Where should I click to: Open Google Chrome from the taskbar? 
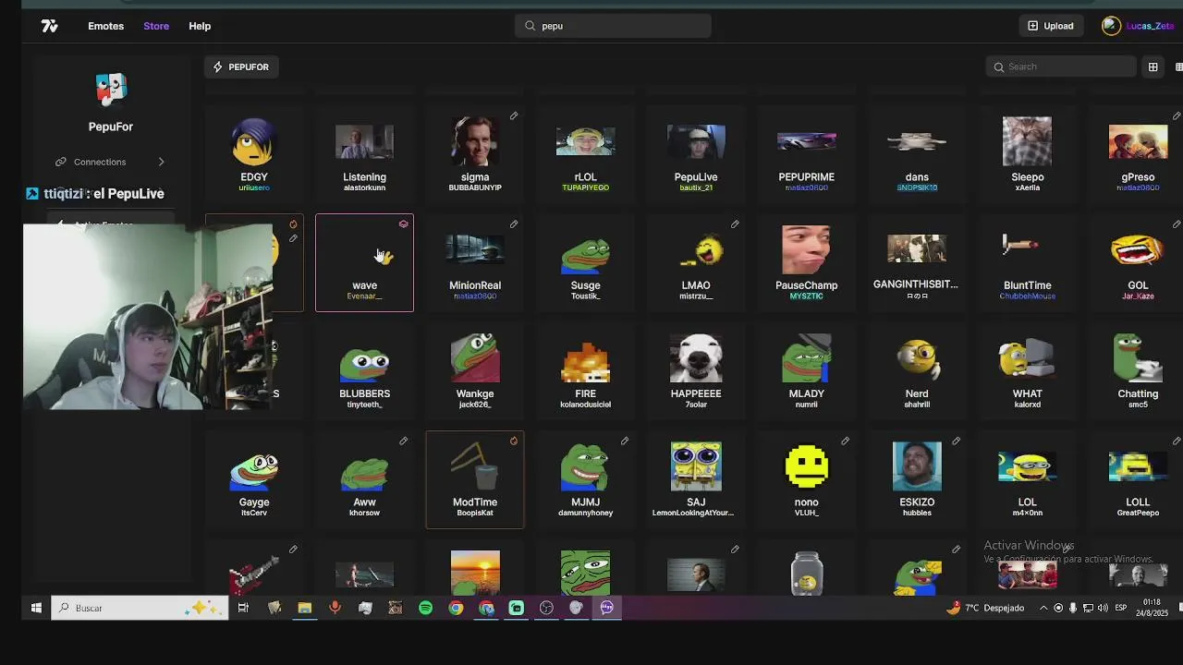pos(456,608)
